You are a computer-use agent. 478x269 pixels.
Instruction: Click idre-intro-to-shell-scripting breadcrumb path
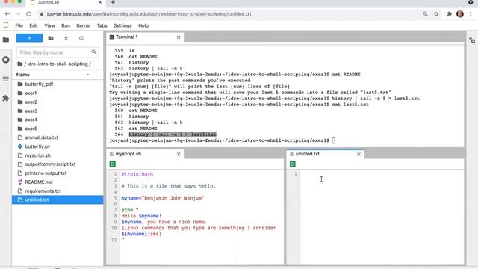[58, 64]
